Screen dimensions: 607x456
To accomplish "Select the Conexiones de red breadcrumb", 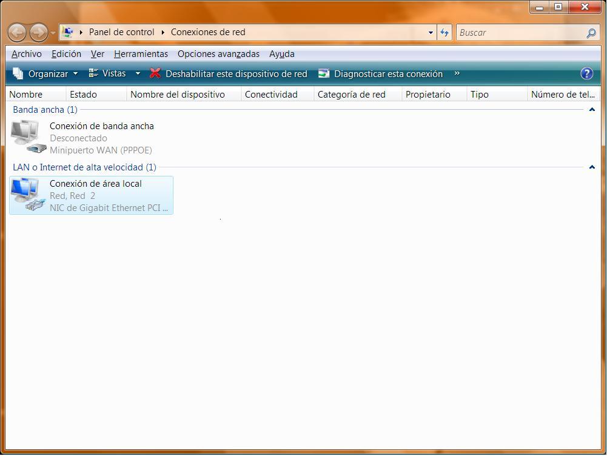I will point(208,32).
